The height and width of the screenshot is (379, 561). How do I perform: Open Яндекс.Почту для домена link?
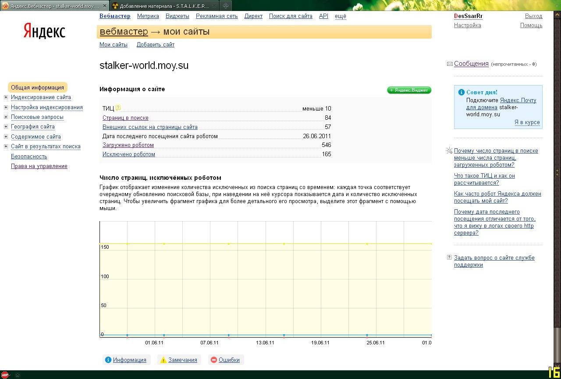pyautogui.click(x=501, y=104)
